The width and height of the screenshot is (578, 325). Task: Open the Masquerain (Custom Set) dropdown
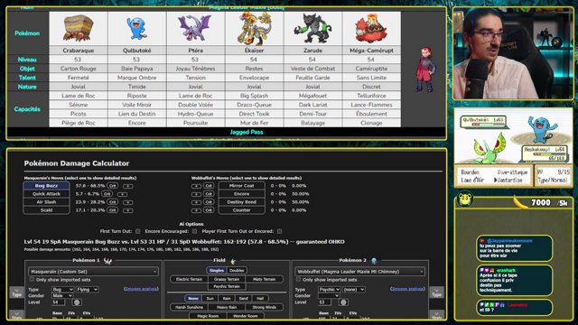pyautogui.click(x=93, y=272)
